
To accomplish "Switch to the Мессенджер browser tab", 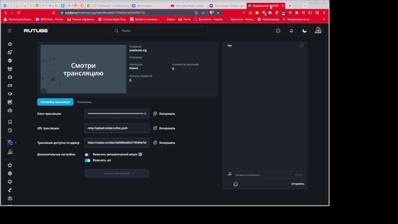I will point(149,6).
